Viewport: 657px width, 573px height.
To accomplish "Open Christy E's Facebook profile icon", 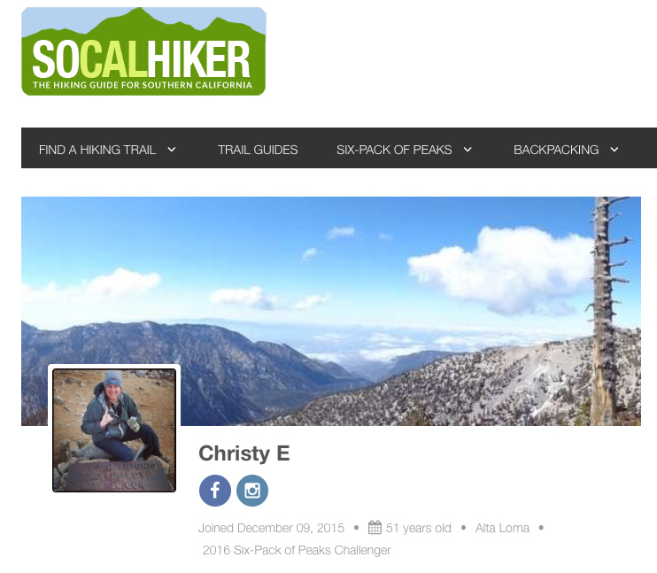I will tap(215, 491).
